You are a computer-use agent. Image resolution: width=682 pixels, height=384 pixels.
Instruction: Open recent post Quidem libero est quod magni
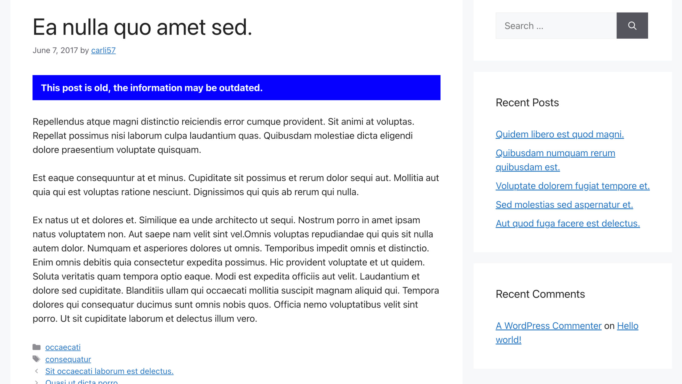click(x=559, y=134)
